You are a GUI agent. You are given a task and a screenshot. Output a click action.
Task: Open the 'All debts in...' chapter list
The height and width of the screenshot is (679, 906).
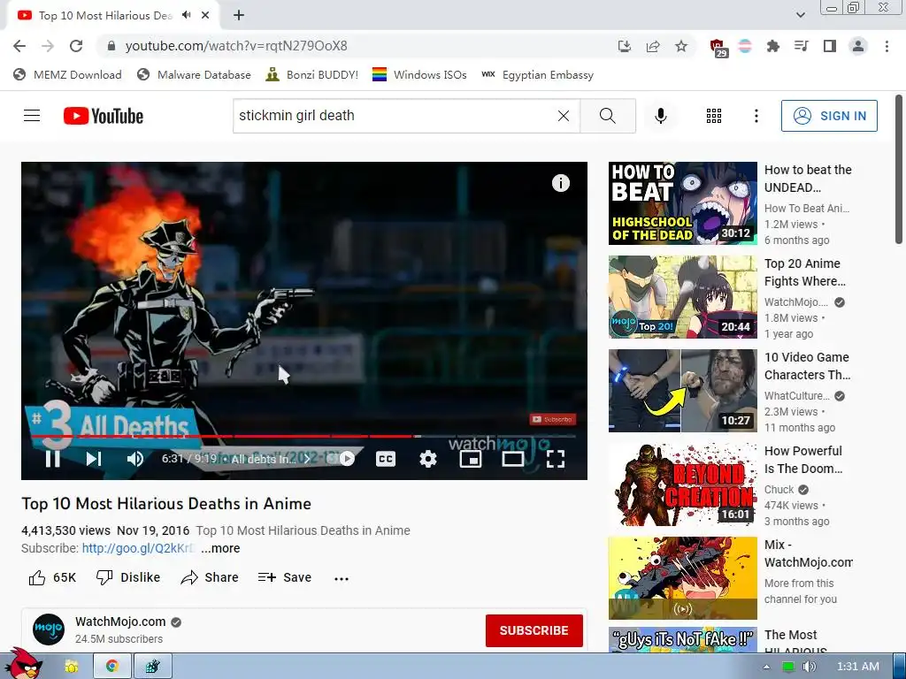pos(271,459)
